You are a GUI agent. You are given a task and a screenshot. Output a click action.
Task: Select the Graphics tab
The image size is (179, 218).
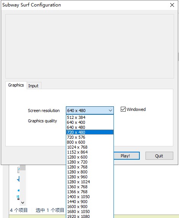[16, 85]
